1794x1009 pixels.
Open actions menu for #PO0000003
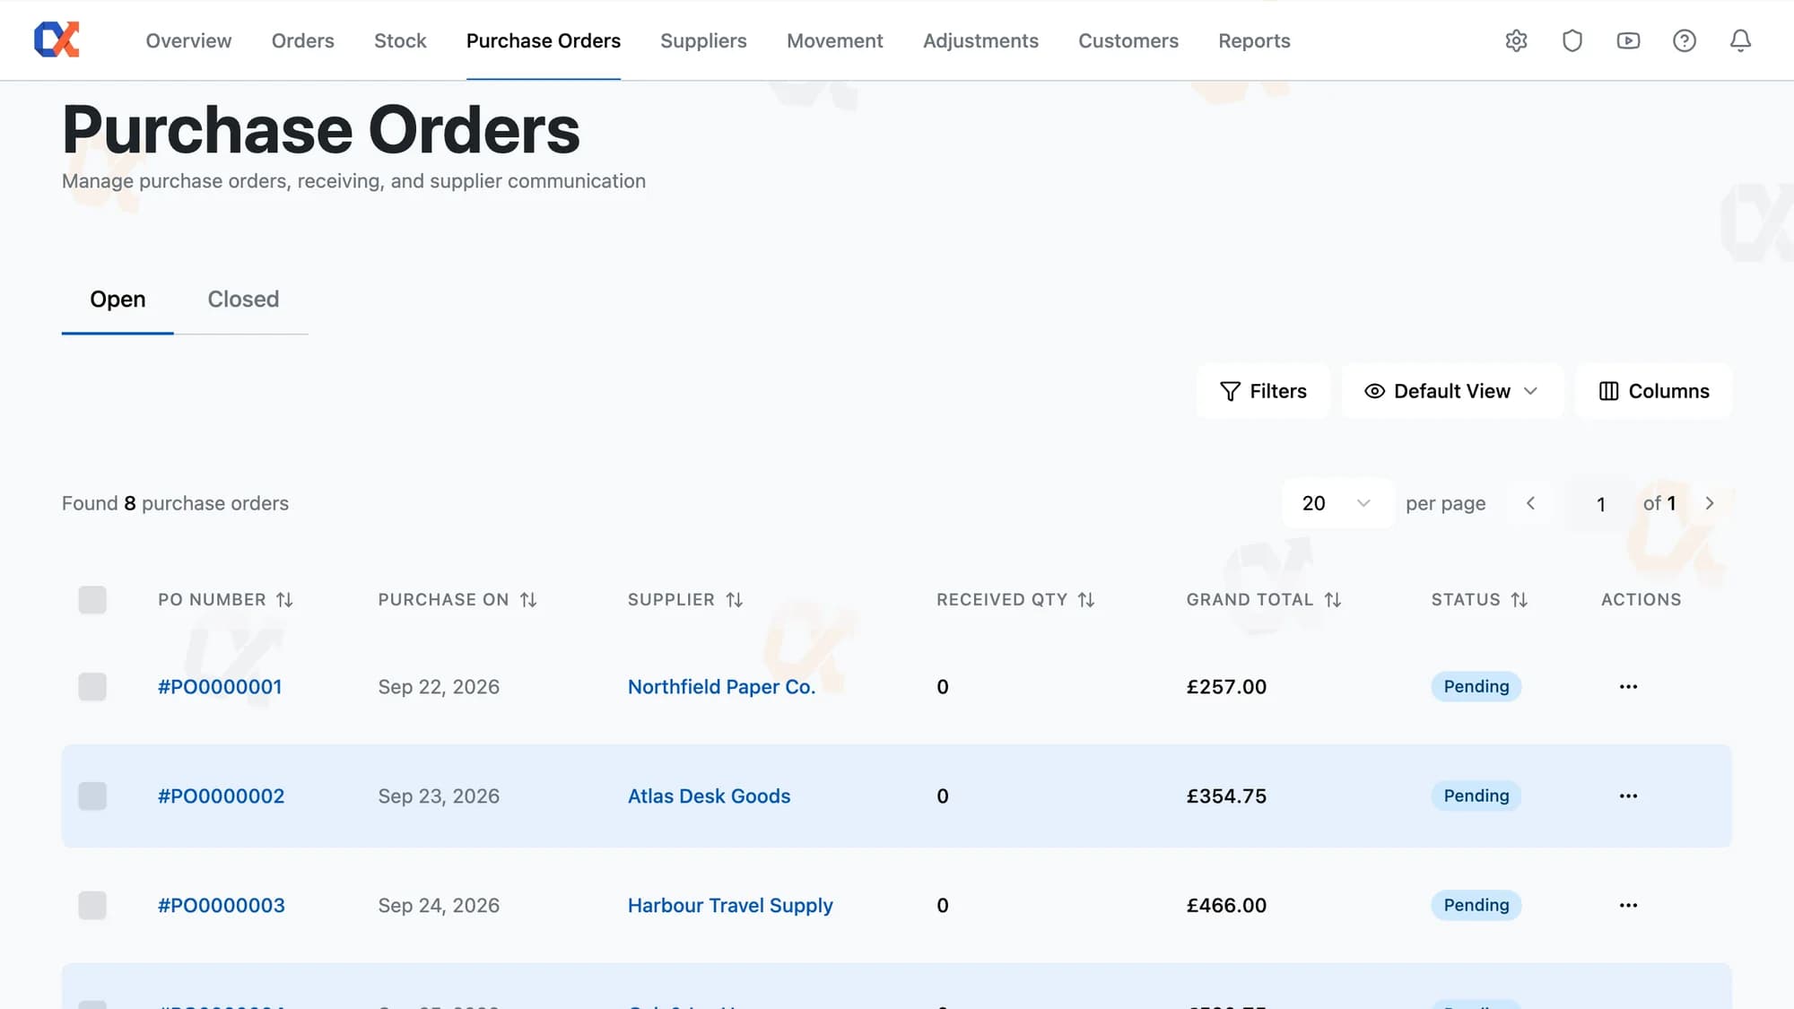1628,905
